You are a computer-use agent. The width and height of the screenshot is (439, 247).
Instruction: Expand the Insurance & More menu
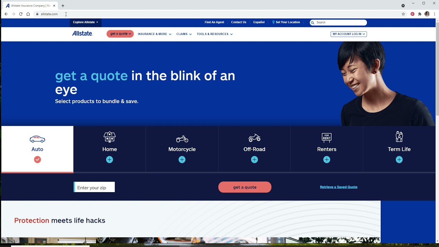[154, 34]
